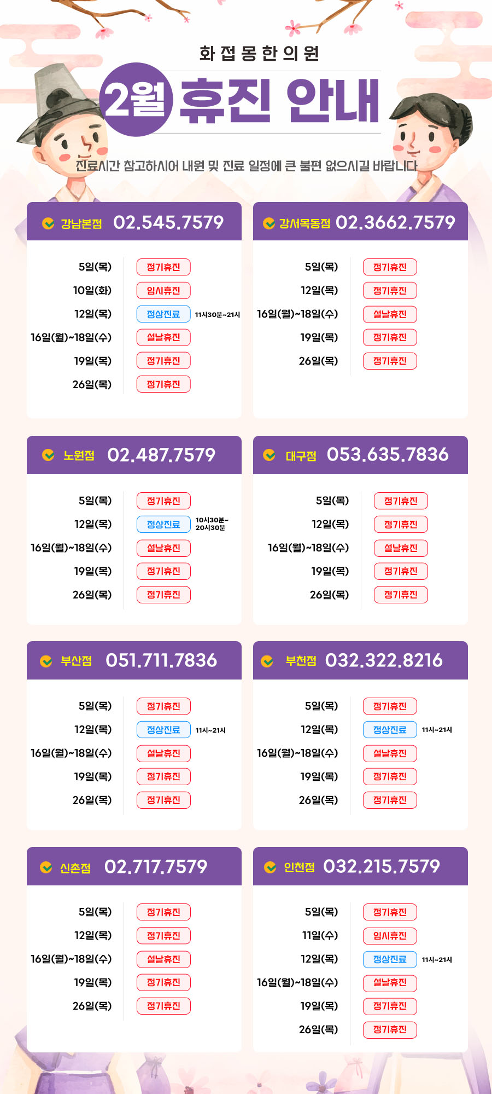The height and width of the screenshot is (1094, 492).
Task: Select the check icon beside 부산점
Action: [46, 661]
